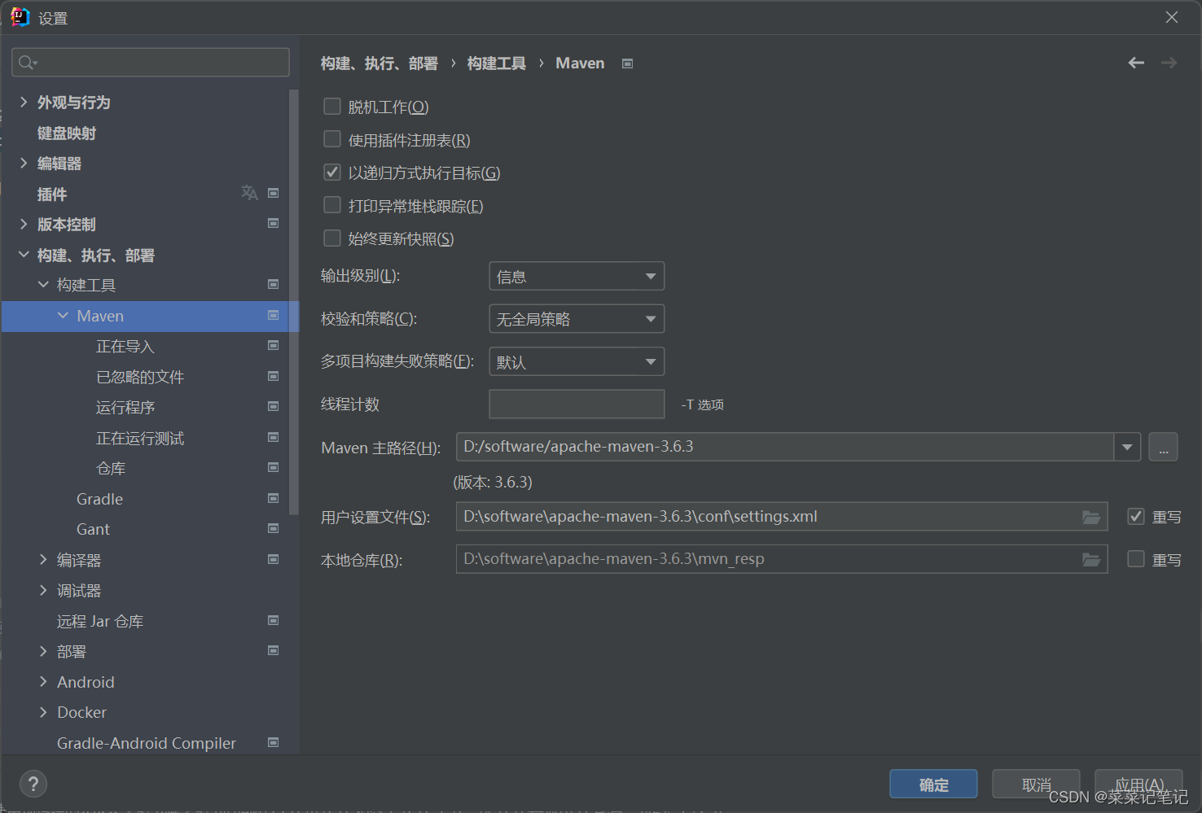Collapse the 构建、执行、部署 tree node

(x=24, y=255)
